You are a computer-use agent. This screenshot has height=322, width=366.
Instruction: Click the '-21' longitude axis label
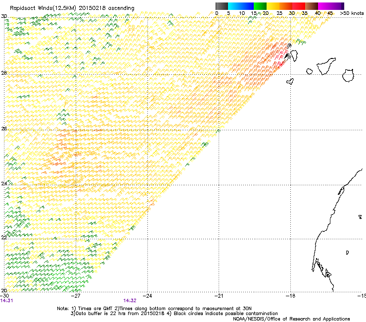tap(219, 296)
